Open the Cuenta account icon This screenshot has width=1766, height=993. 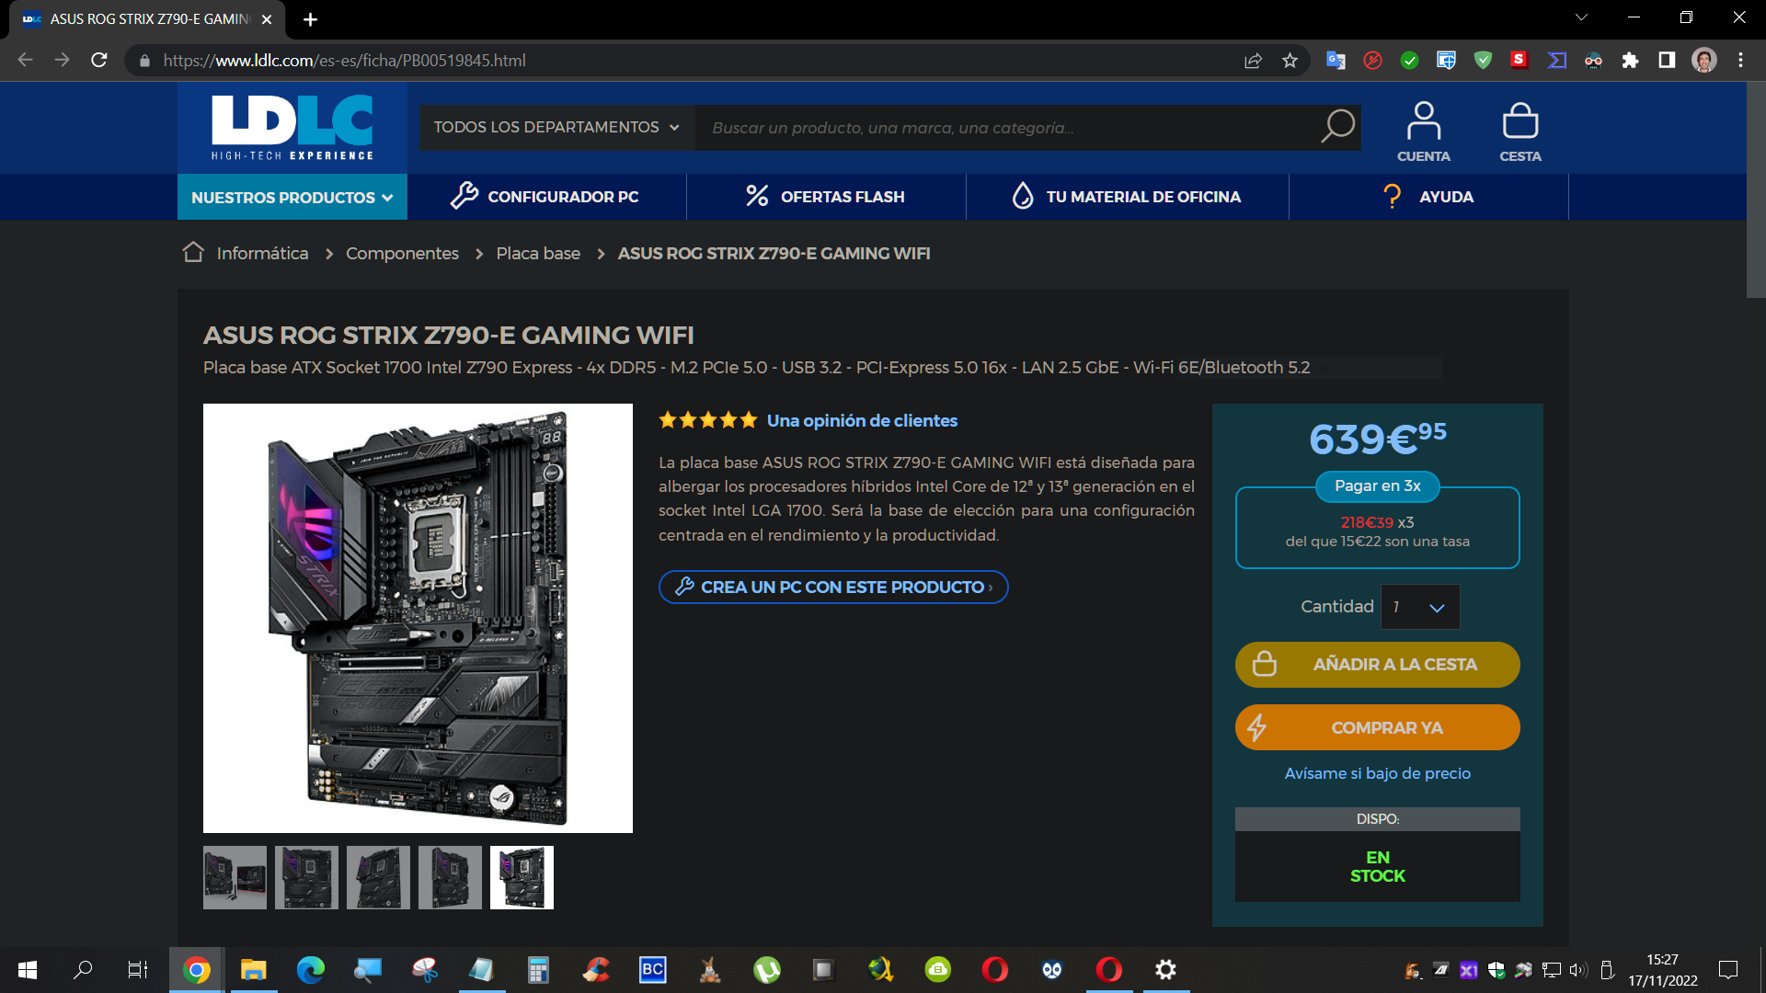click(x=1423, y=131)
